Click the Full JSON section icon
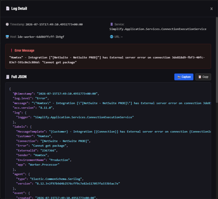Viewport: 218px width, 199px height. click(8, 77)
